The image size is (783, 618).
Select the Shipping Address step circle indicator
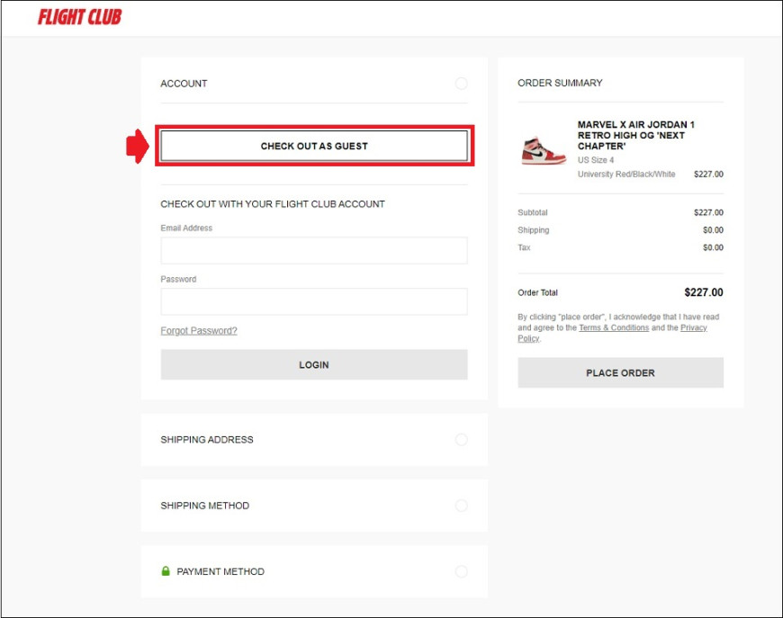462,439
